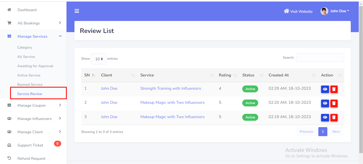Click eye icon for review number 2
The image size is (363, 164).
tap(325, 103)
